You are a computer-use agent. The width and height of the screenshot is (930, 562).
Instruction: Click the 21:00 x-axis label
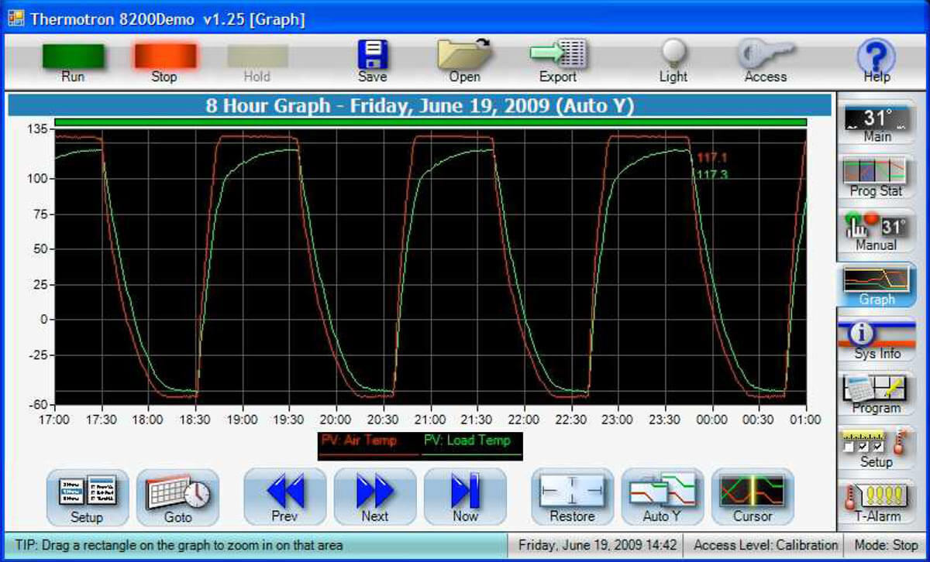click(x=430, y=419)
